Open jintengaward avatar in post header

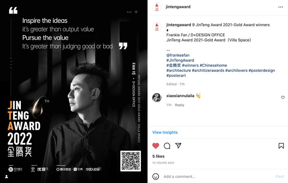[x=157, y=7]
